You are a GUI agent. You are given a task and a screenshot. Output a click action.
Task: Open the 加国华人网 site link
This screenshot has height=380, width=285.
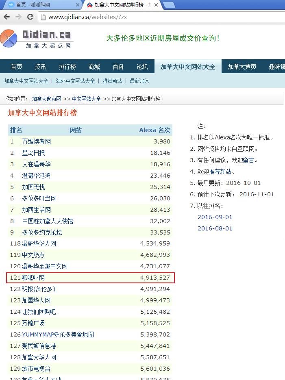[36, 300]
